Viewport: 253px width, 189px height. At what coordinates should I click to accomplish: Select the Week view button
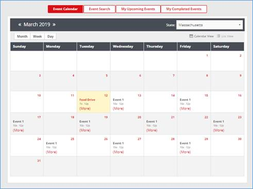(x=37, y=36)
